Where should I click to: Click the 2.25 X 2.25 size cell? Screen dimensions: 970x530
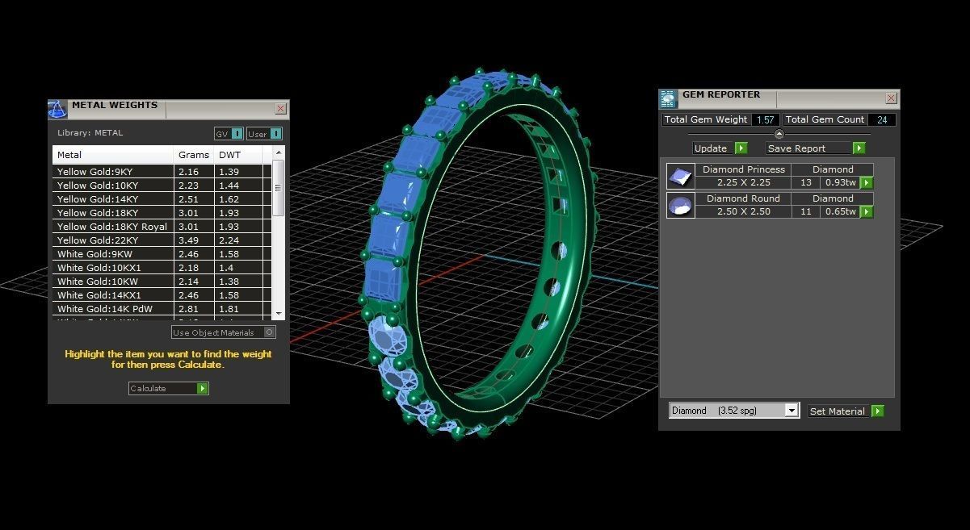pos(743,183)
